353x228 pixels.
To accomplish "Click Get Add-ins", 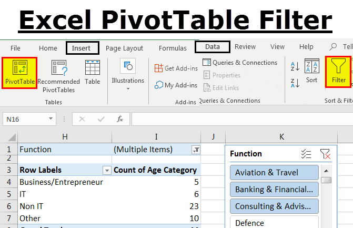I will (176, 68).
